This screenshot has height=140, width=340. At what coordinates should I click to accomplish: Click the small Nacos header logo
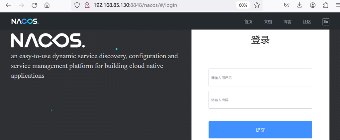click(x=25, y=22)
